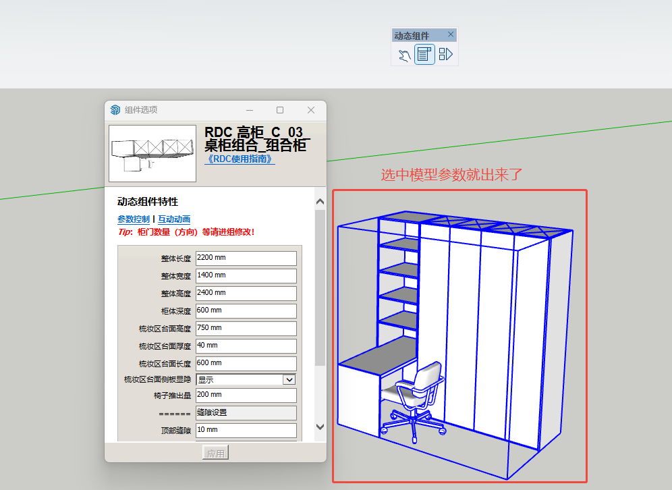Click the scroll down arrow in options panel
This screenshot has width=672, height=490.
(320, 427)
